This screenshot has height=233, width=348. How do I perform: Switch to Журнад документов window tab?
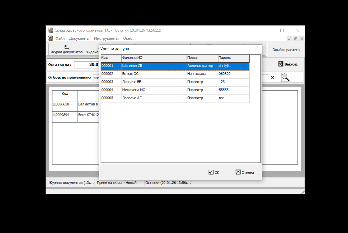71,183
